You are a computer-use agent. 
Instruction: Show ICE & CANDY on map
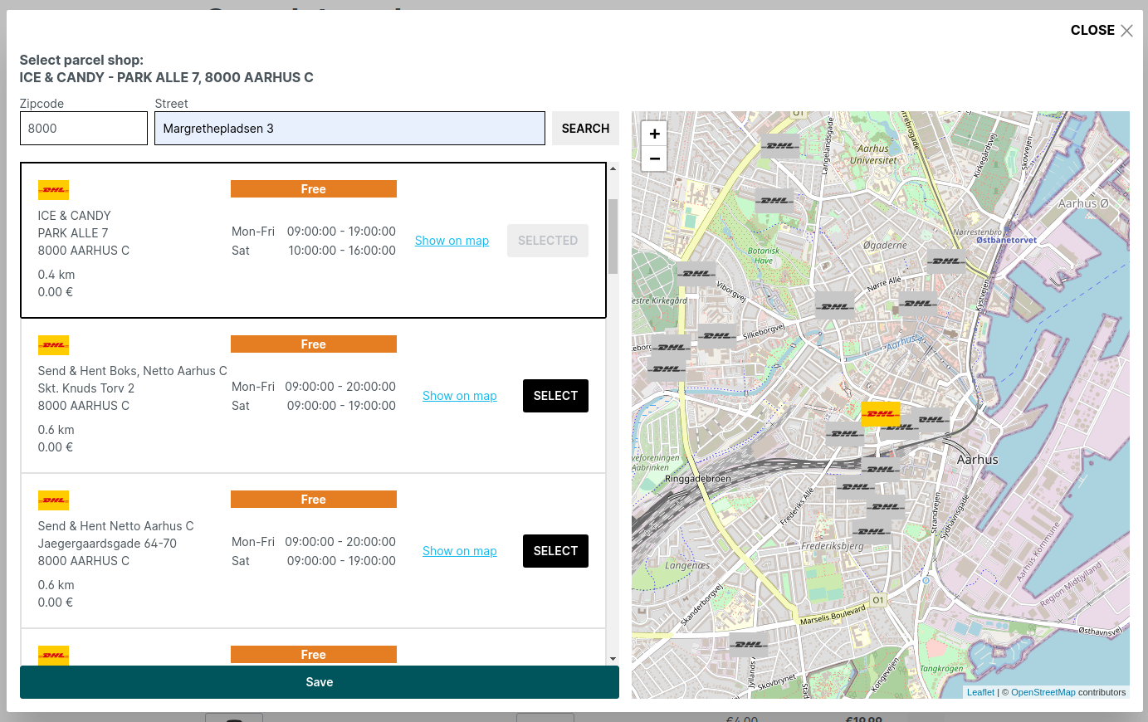coord(452,241)
